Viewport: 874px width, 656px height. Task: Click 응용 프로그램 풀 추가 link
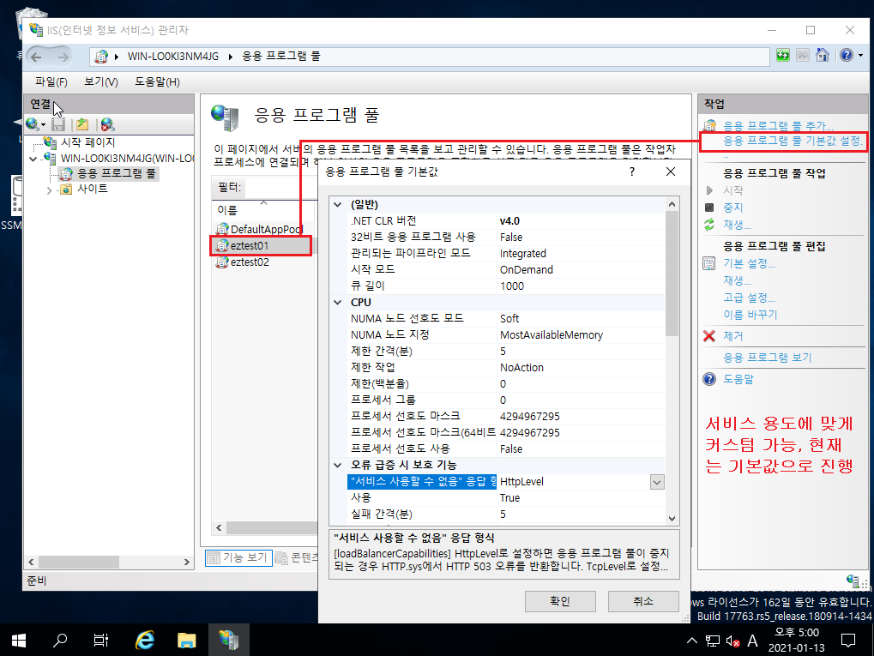778,126
